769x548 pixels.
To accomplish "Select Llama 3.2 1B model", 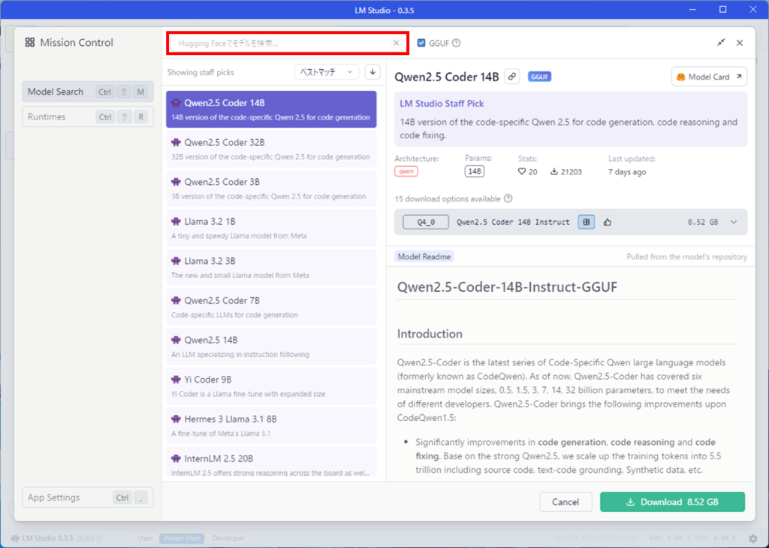I will pos(271,228).
